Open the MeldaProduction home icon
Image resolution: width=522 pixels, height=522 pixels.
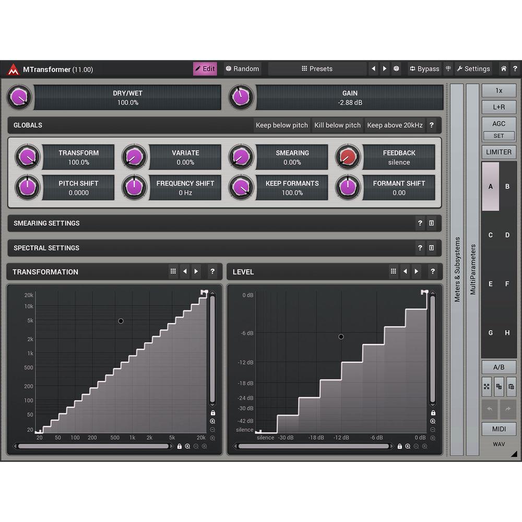coord(503,68)
